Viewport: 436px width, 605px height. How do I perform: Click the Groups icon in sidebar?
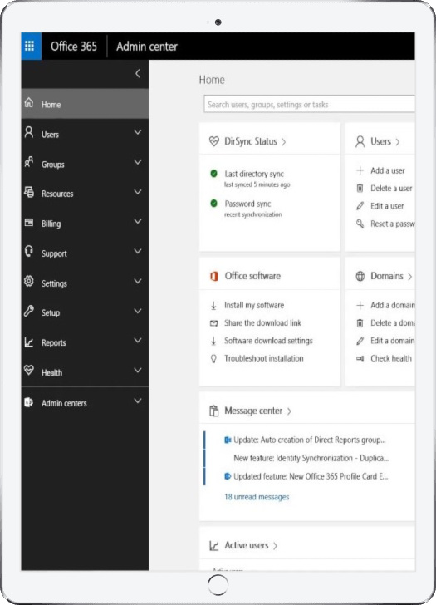pos(29,162)
